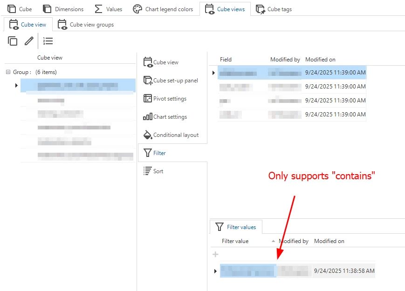Open the Values tab
This screenshot has width=405, height=291.
[x=109, y=9]
